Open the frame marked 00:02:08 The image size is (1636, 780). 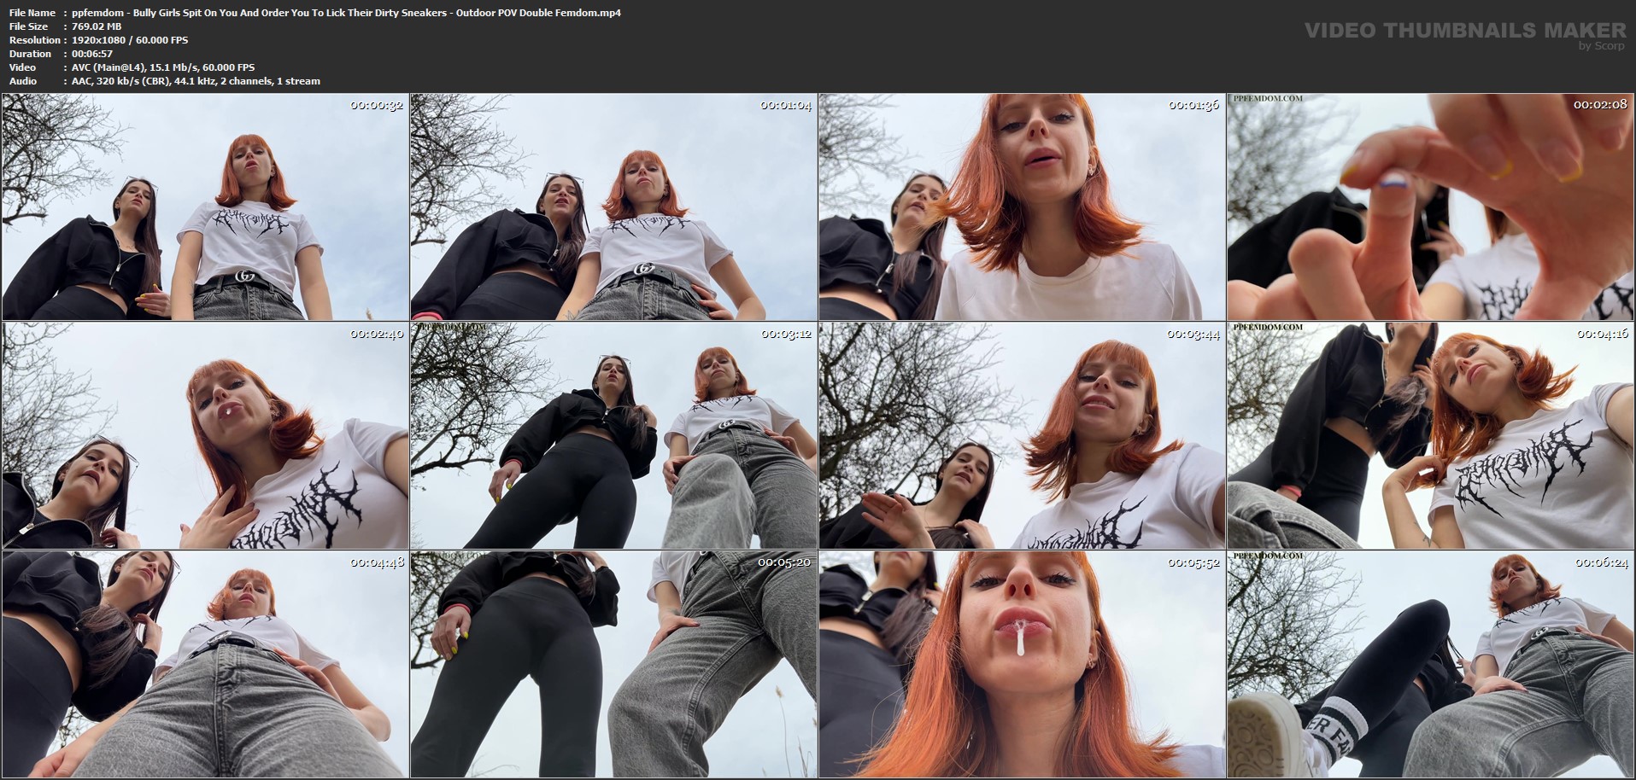1431,207
